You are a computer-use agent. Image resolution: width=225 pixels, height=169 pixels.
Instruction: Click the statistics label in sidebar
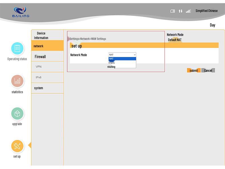point(17,92)
